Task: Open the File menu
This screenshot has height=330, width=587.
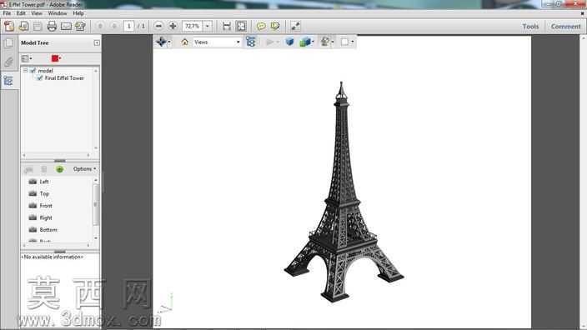Action: pos(7,13)
